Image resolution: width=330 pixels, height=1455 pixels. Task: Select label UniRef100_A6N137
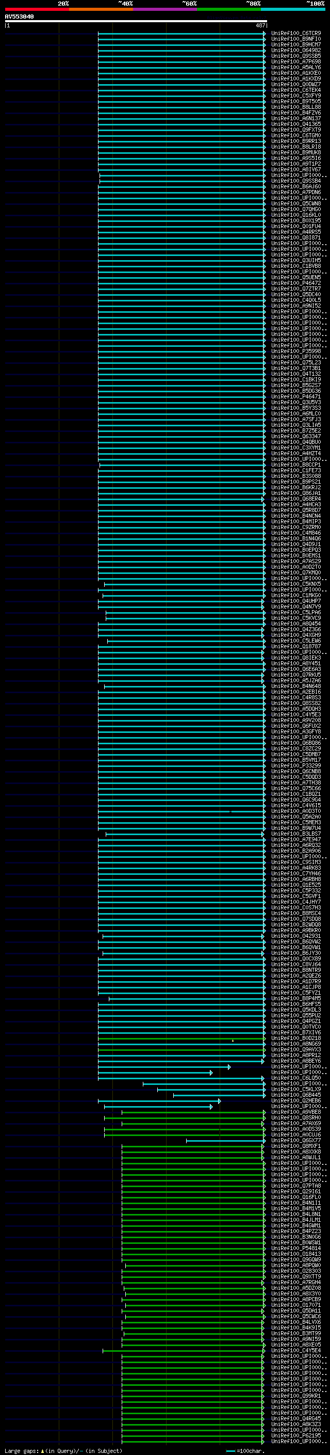(x=296, y=118)
